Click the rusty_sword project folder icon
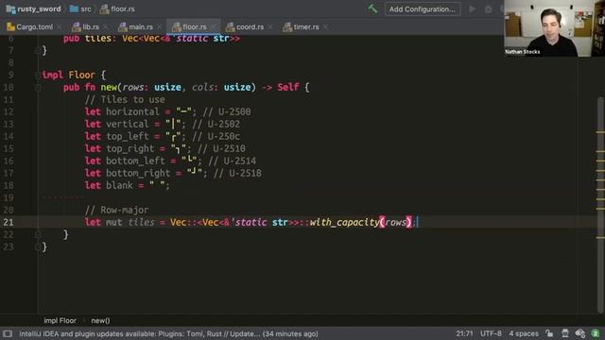The image size is (605, 340). 10,8
